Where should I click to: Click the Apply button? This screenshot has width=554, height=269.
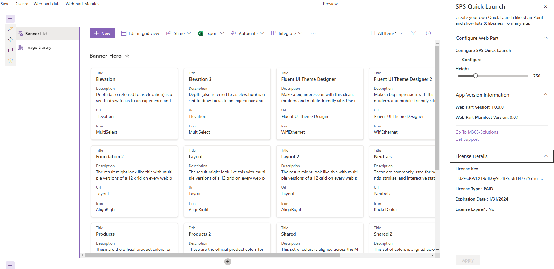[468, 260]
